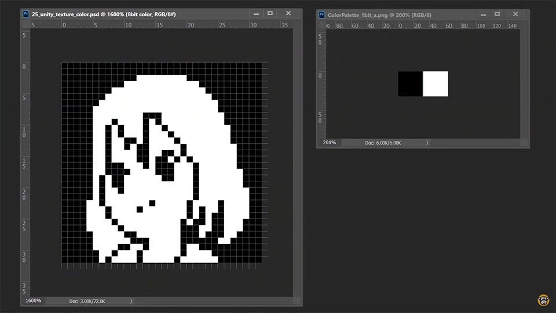This screenshot has height=313, width=556.
Task: Click the Doc: 6.00K/6.00K status info
Action: (383, 143)
